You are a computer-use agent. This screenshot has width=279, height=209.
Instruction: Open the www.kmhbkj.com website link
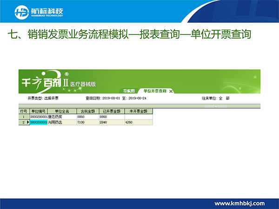pos(239,203)
